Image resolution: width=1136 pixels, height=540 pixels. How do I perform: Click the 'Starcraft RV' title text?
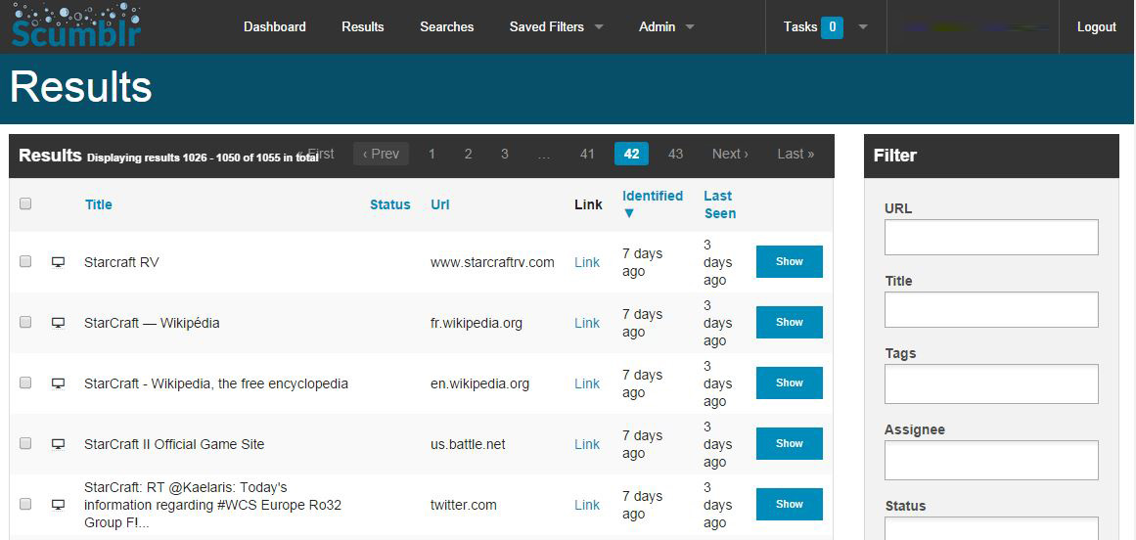pos(121,263)
